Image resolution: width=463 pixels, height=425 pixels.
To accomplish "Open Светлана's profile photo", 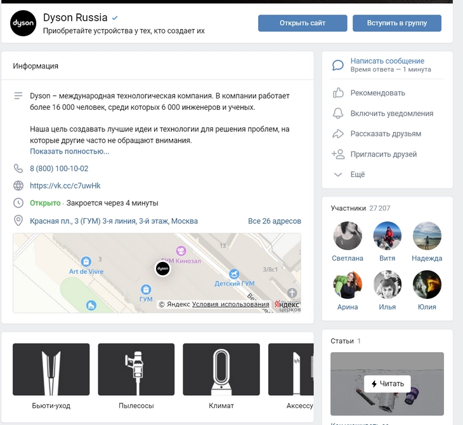I will [348, 236].
